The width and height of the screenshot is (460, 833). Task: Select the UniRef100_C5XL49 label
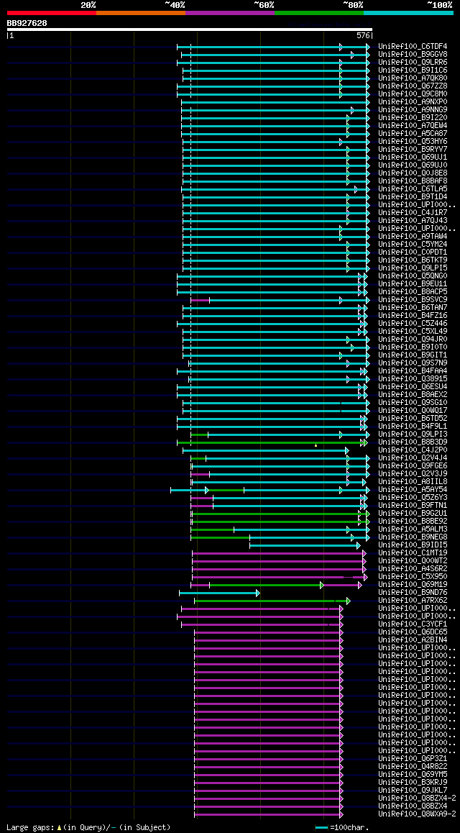coord(413,332)
